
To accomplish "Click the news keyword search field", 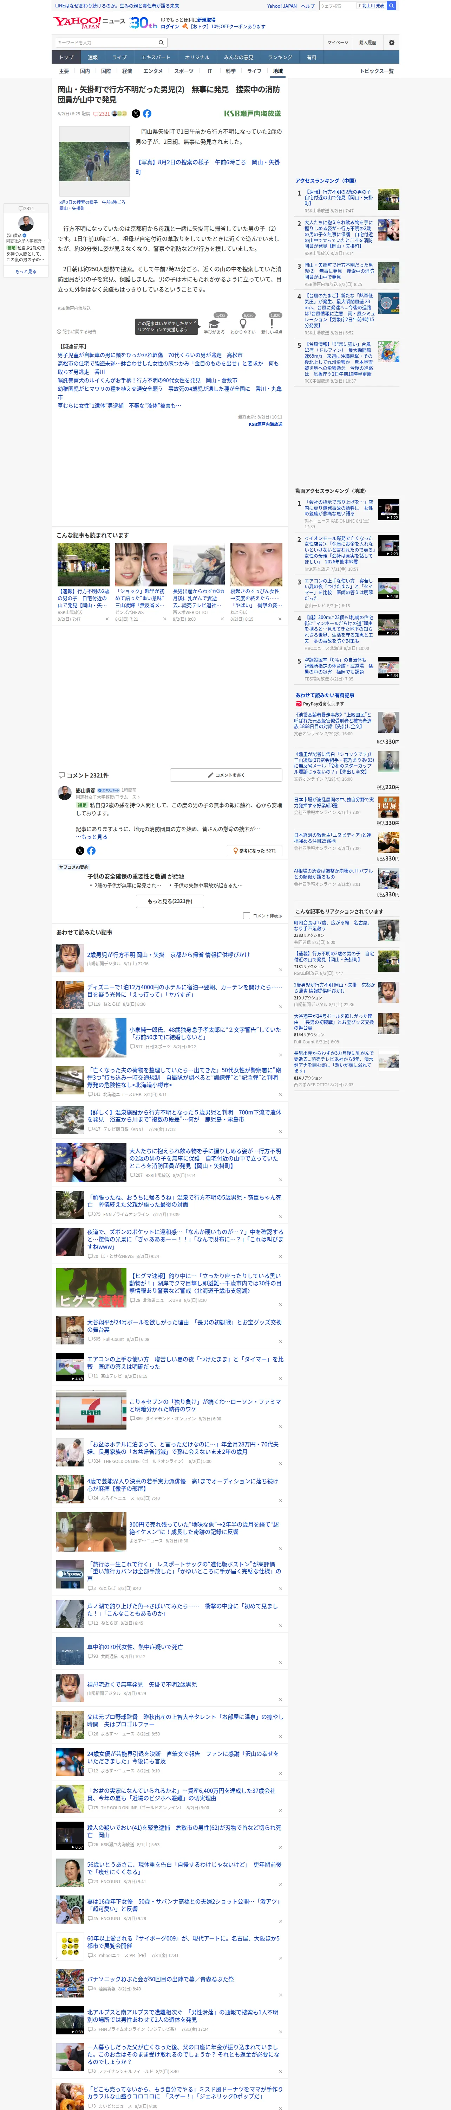I will click(x=106, y=43).
